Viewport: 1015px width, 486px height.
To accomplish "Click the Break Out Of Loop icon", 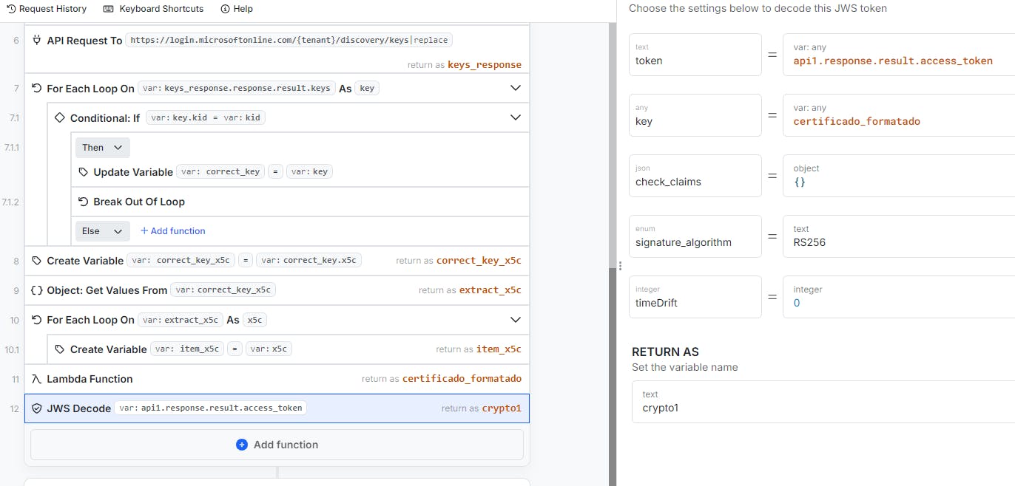I will (x=84, y=202).
